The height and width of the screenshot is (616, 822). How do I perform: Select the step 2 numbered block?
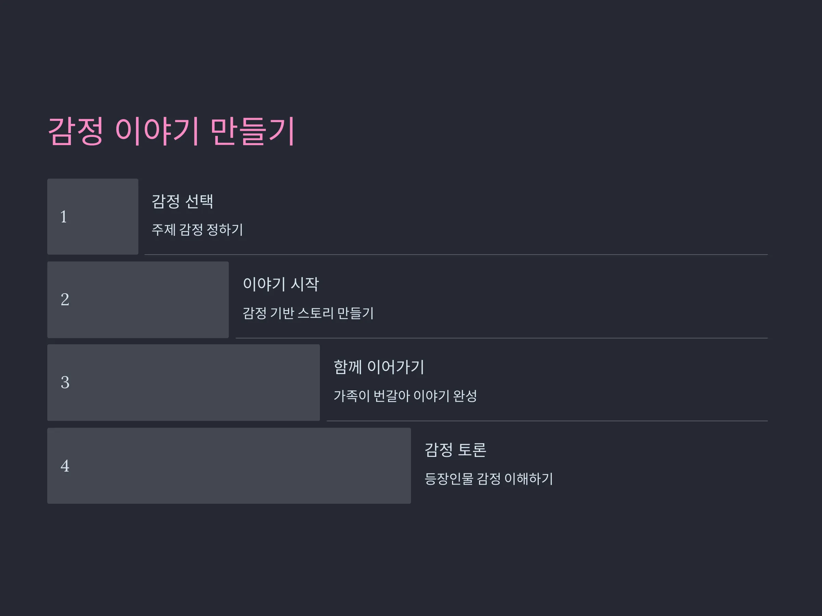point(138,300)
